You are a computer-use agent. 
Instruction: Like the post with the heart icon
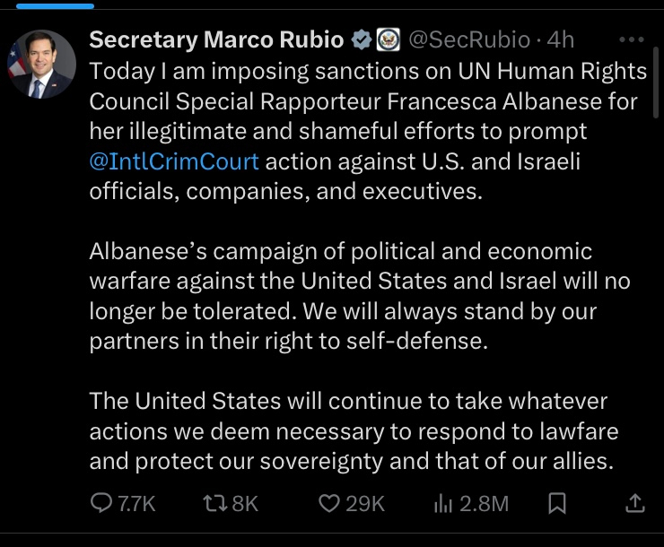pyautogui.click(x=329, y=504)
